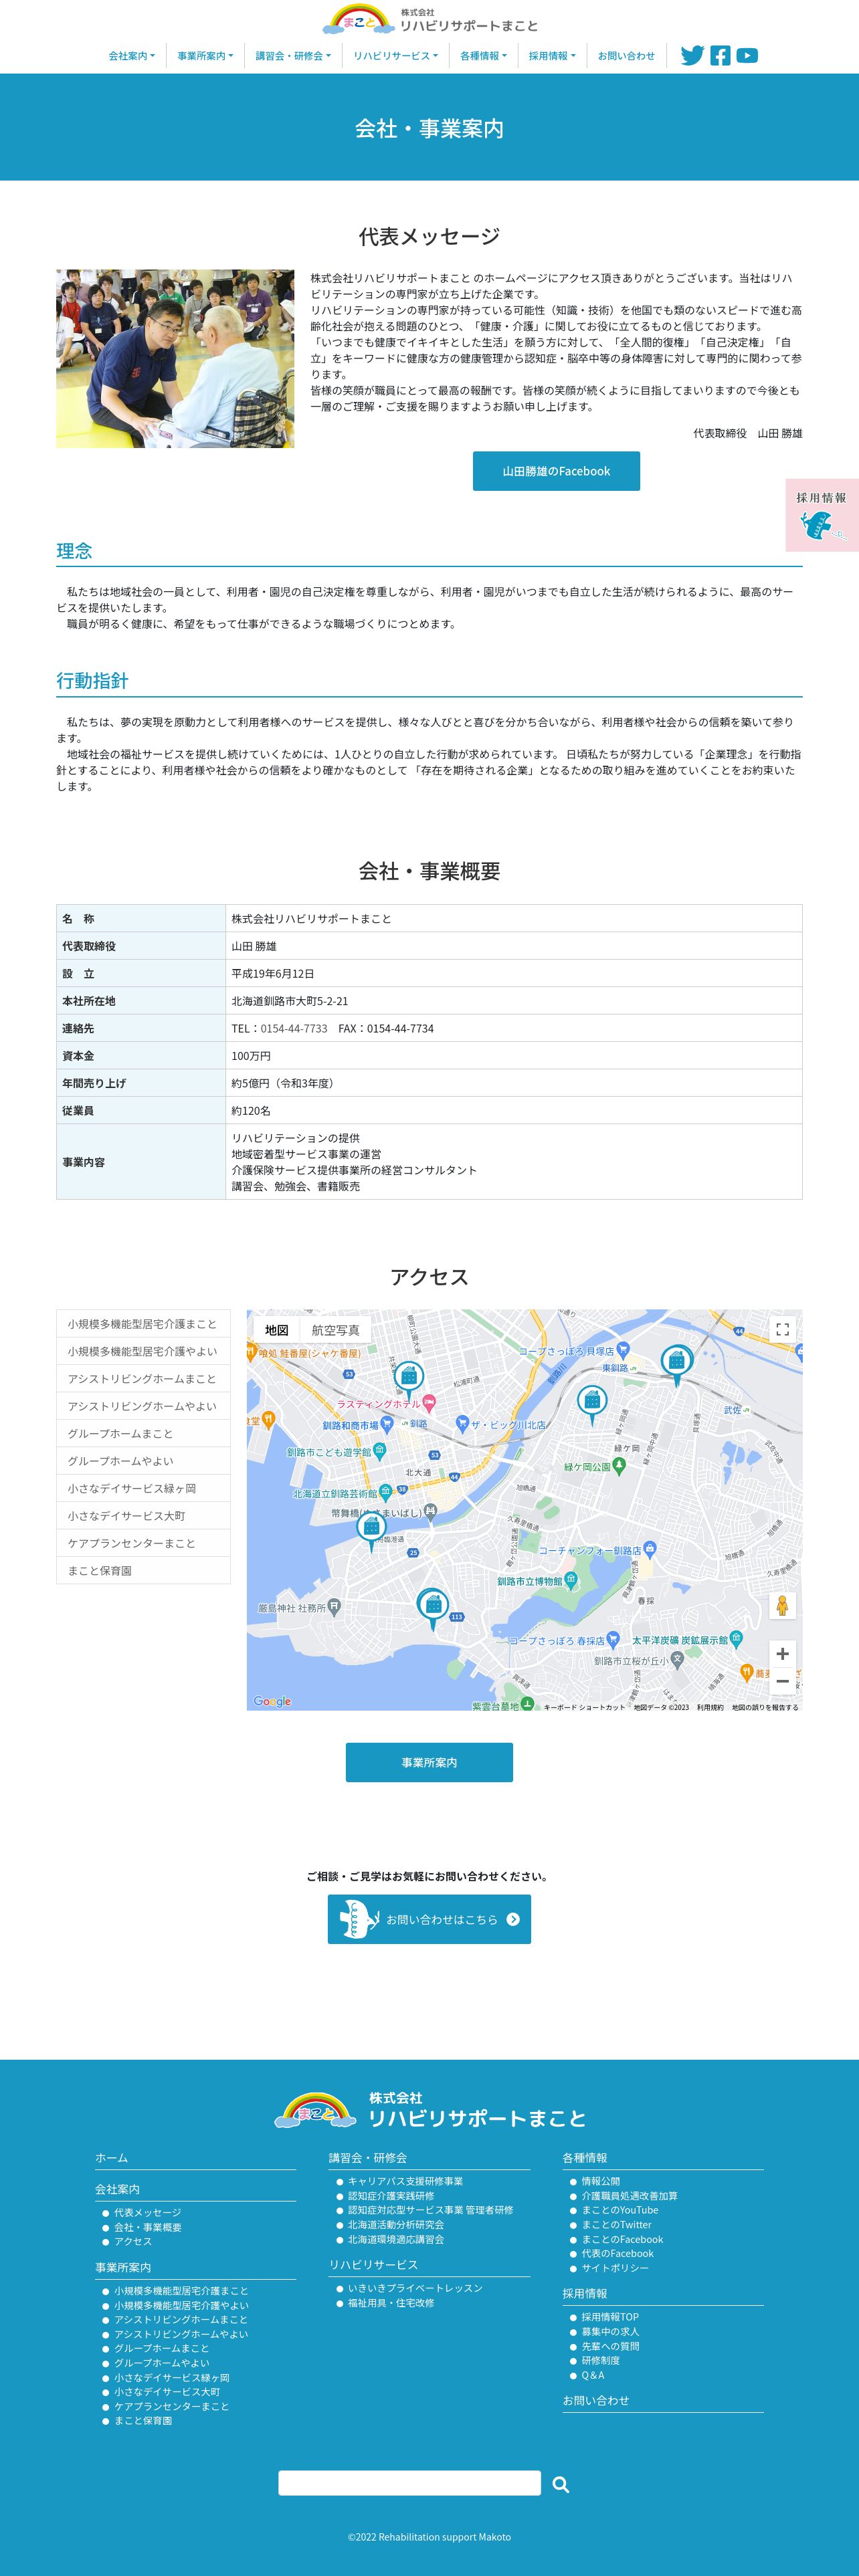This screenshot has width=859, height=2576.
Task: Open 会社・事業概要 footer link
Action: pyautogui.click(x=147, y=2227)
